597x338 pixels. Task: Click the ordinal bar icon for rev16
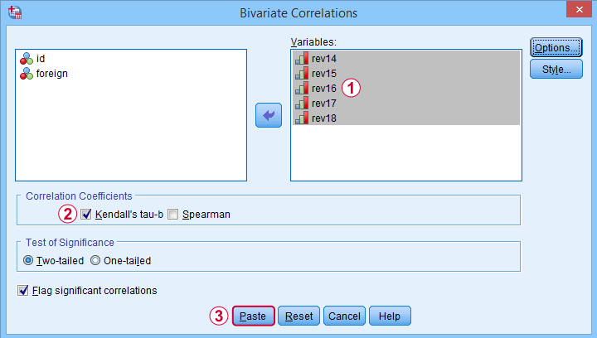tap(302, 89)
